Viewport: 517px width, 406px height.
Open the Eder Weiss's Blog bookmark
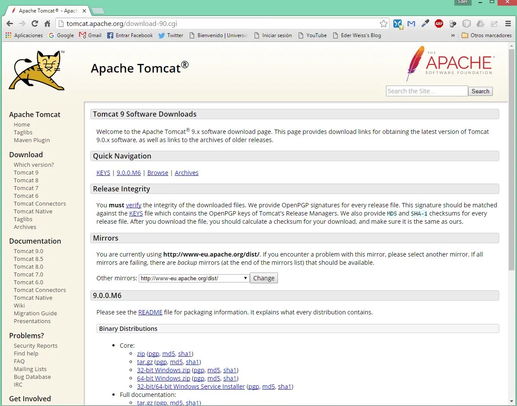(x=357, y=35)
